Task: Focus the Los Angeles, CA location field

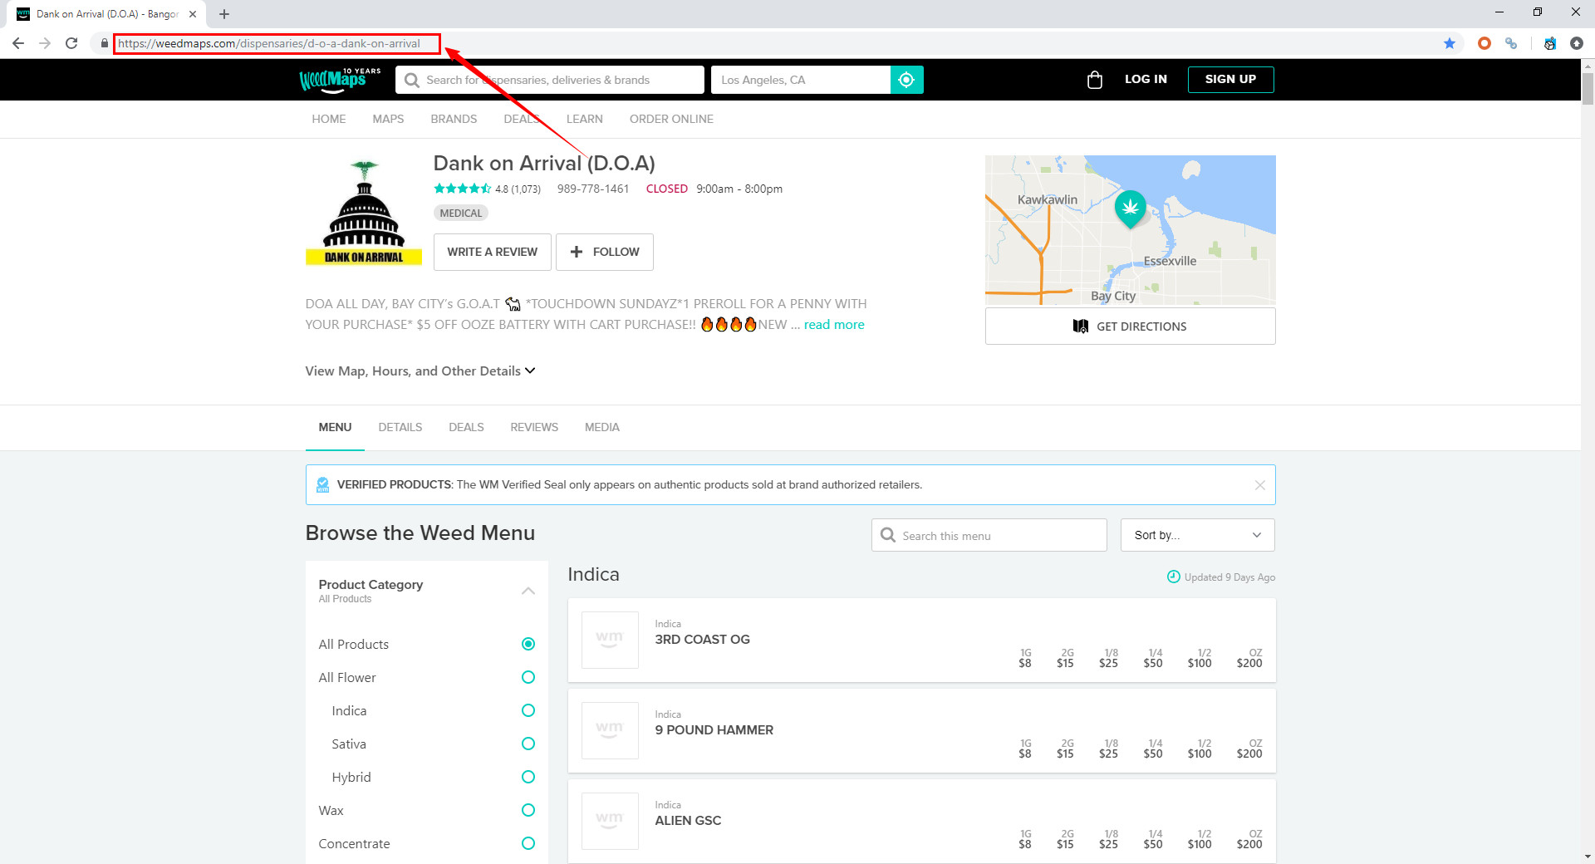Action: (801, 80)
